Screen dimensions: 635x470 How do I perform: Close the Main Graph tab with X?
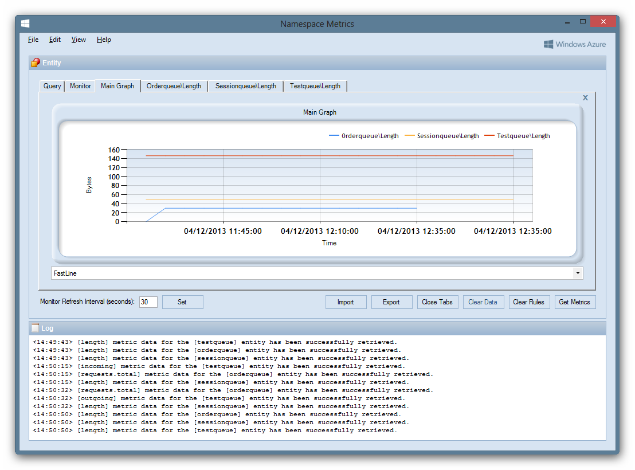(x=585, y=97)
